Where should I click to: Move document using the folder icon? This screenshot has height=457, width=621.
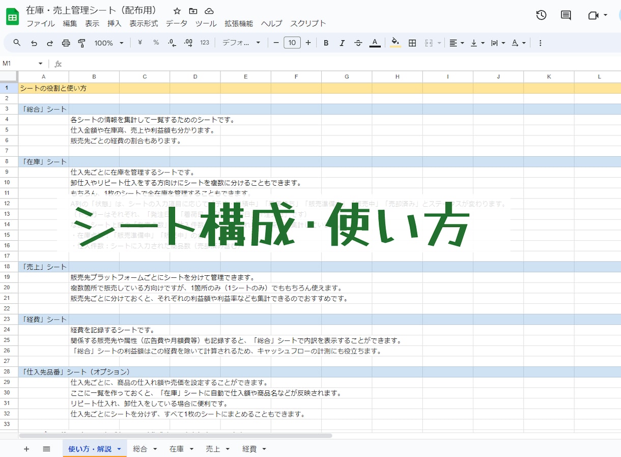pos(193,11)
